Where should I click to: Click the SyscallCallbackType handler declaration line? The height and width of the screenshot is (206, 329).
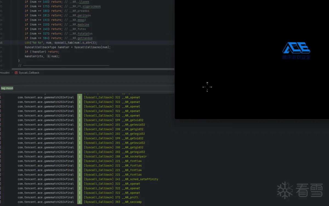pos(67,47)
